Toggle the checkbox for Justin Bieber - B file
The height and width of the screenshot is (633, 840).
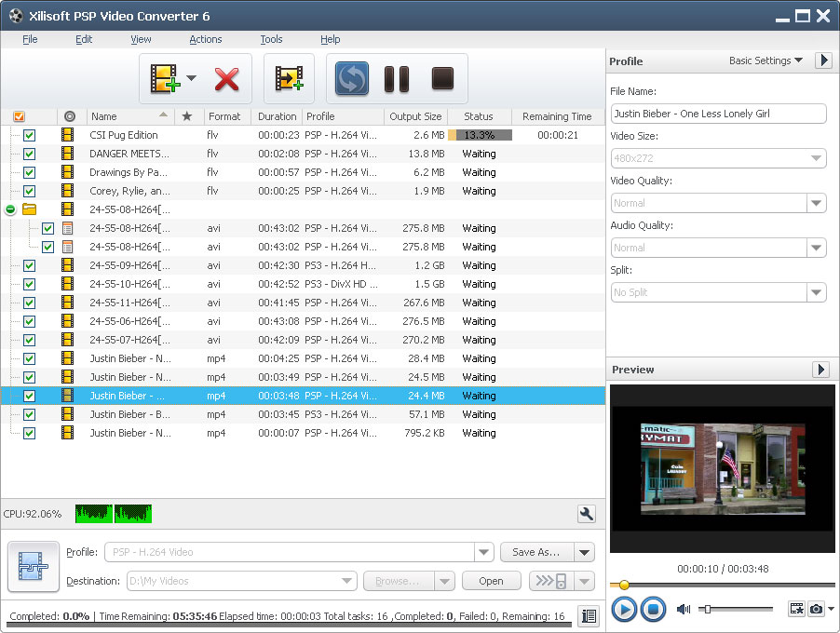click(28, 414)
